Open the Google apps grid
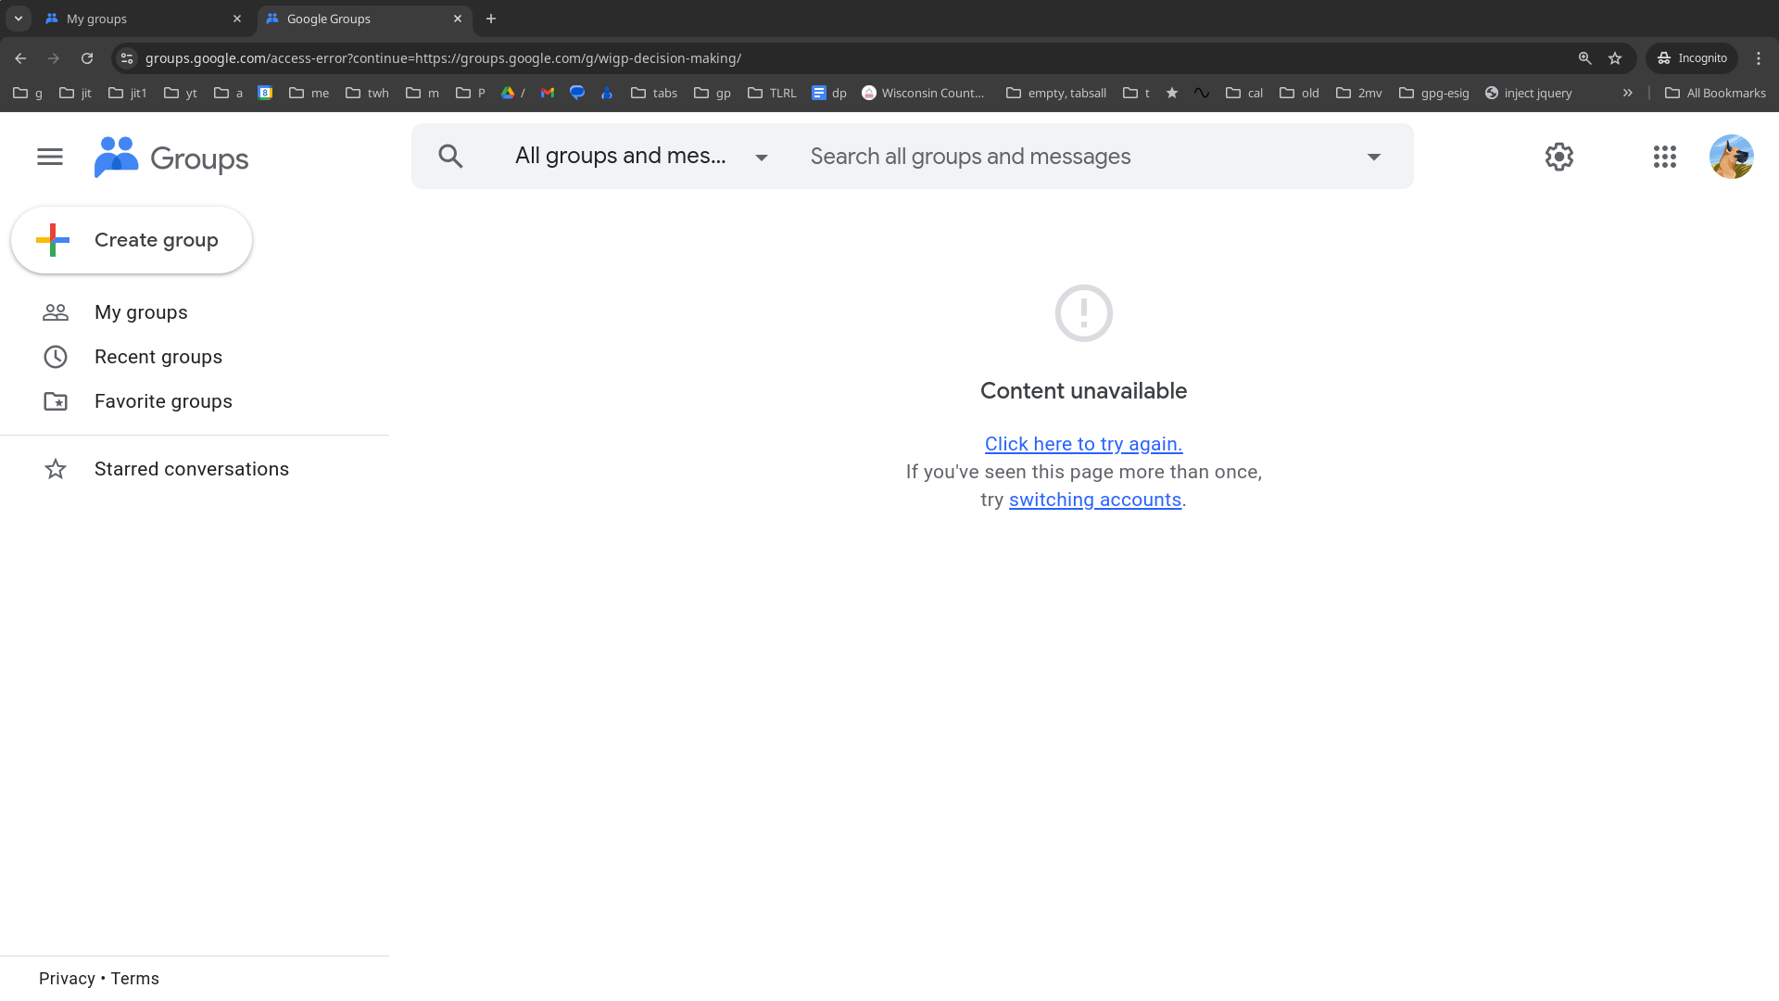Viewport: 1779px width, 1001px height. 1665,157
